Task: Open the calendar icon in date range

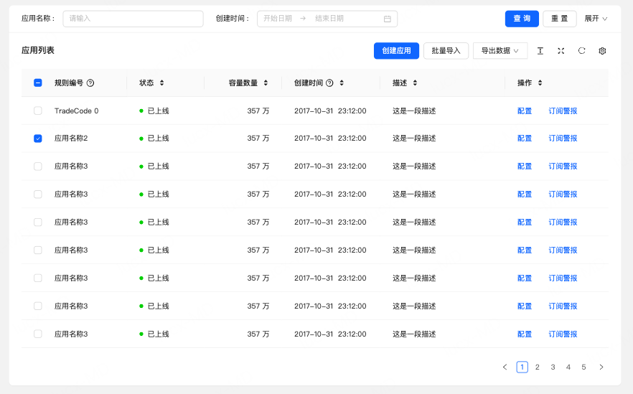Action: (x=387, y=19)
